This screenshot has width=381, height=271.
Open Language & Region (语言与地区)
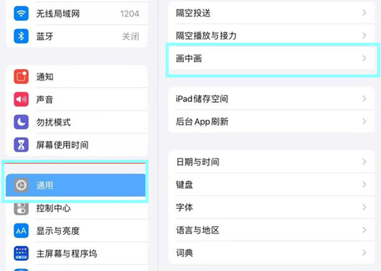tap(197, 230)
